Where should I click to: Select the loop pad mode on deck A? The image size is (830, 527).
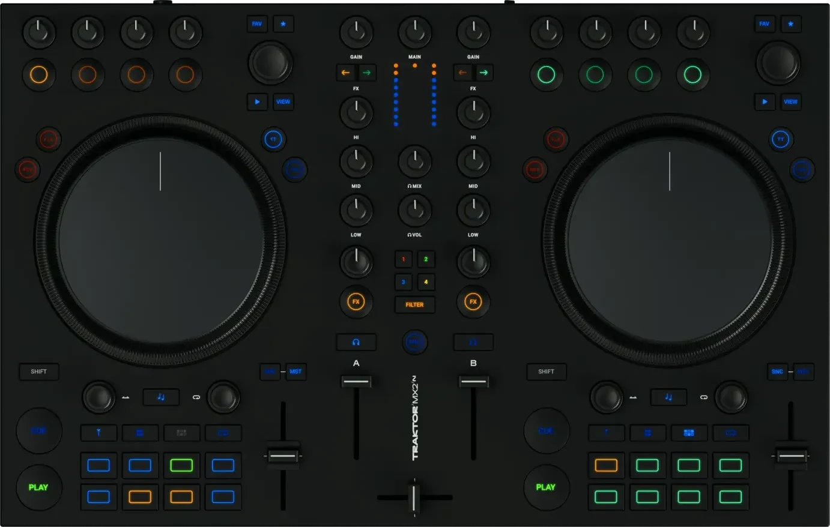point(223,433)
